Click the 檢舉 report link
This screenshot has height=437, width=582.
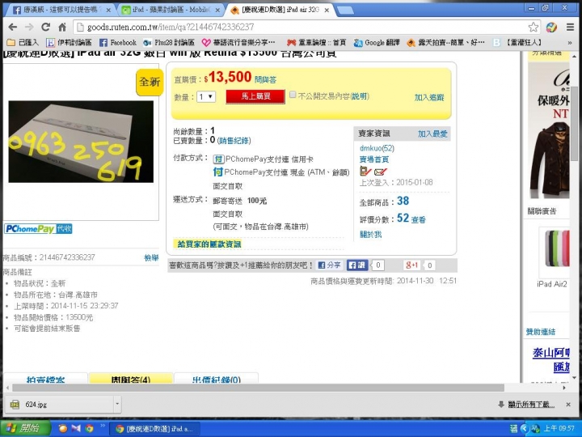151,257
